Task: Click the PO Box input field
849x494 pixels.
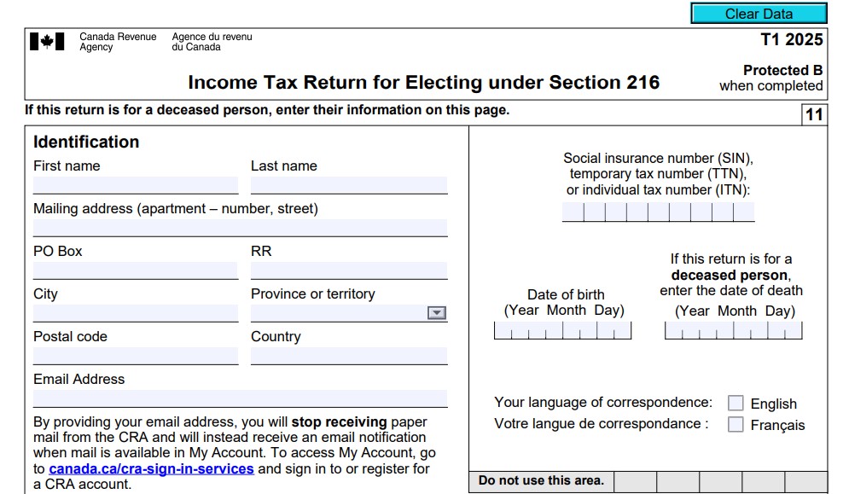Action: click(135, 270)
